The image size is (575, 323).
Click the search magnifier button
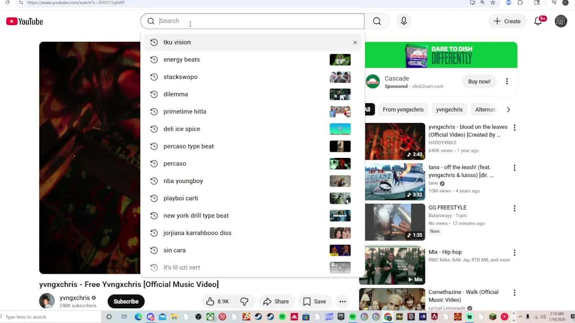pyautogui.click(x=377, y=21)
